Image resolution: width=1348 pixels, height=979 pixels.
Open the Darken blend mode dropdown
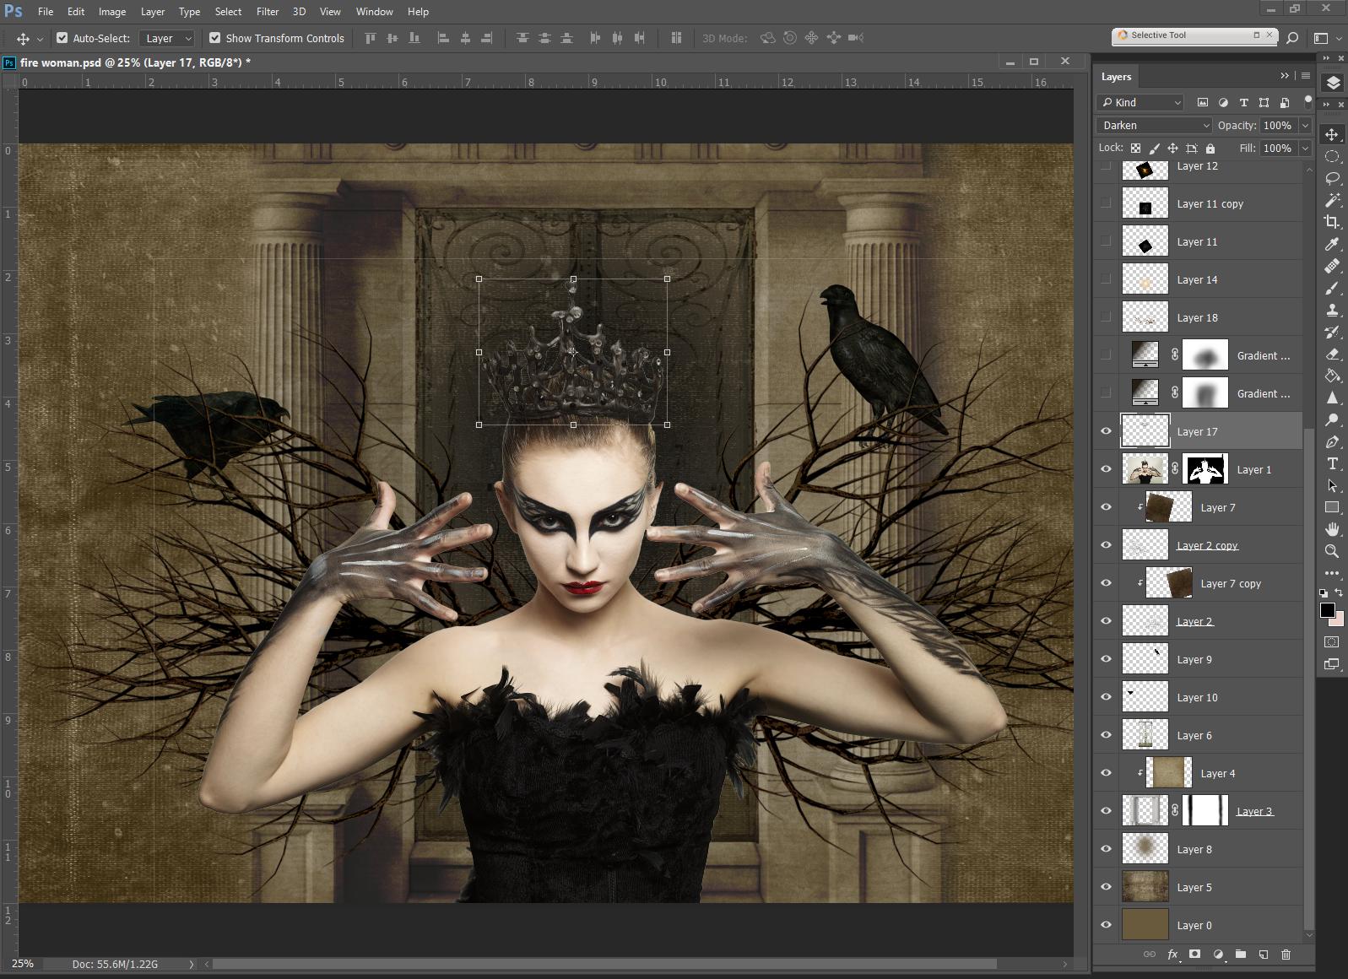point(1154,125)
